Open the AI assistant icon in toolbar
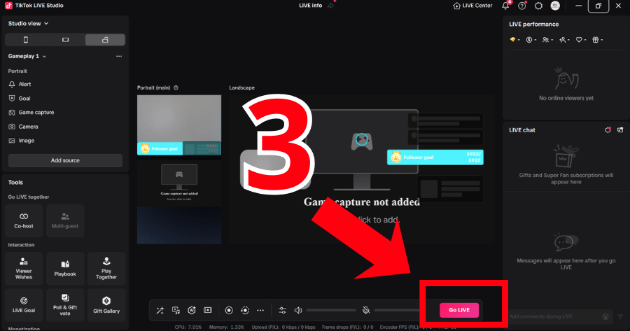630x331 pixels. coord(192,310)
